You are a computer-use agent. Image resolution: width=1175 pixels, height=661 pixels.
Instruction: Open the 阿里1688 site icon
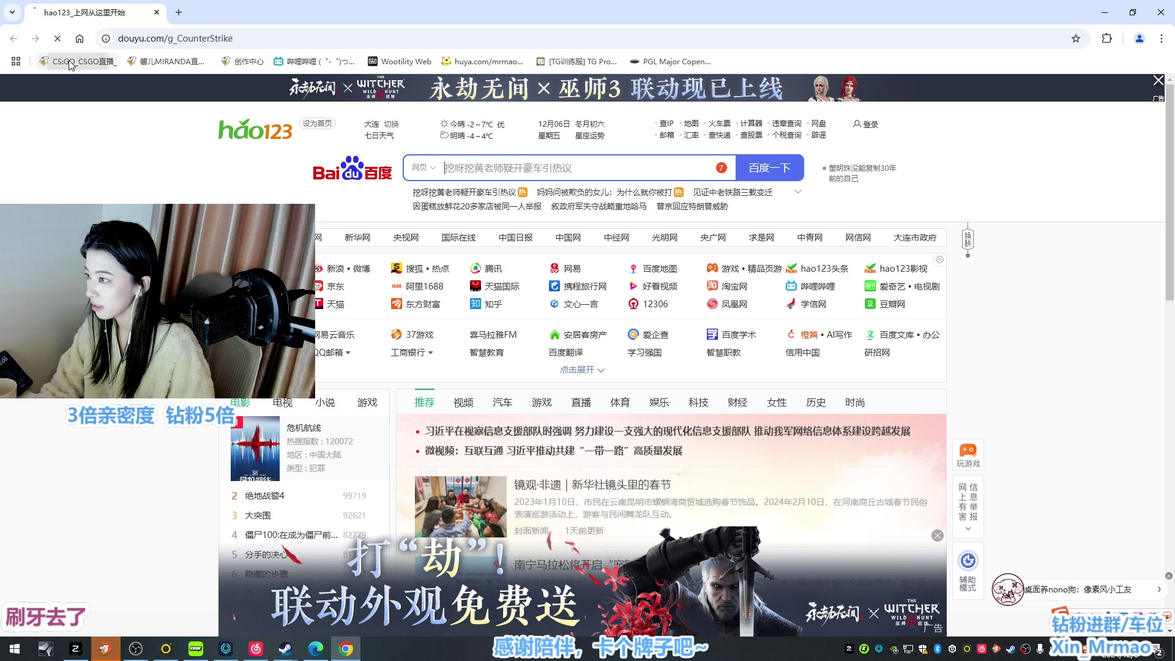pyautogui.click(x=397, y=286)
